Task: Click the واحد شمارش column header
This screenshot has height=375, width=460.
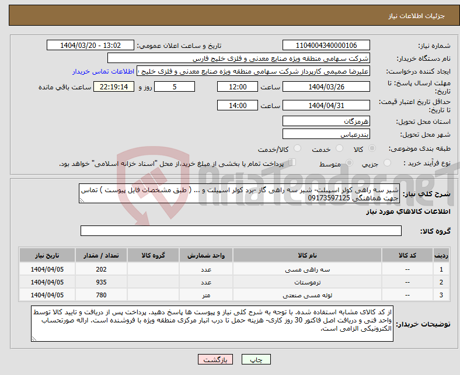Action: (x=206, y=255)
